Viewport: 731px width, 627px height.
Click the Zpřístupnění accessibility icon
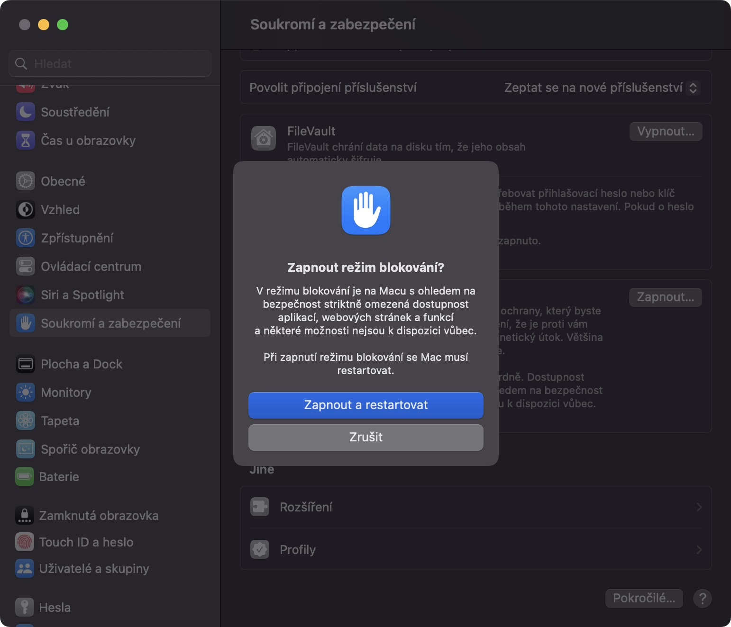tap(26, 238)
